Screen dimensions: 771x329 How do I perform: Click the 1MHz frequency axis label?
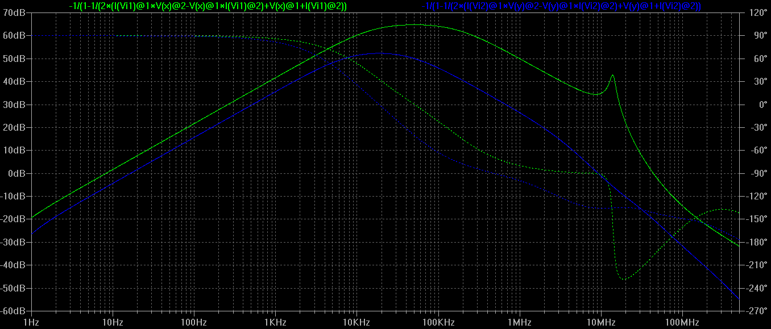tap(519, 323)
